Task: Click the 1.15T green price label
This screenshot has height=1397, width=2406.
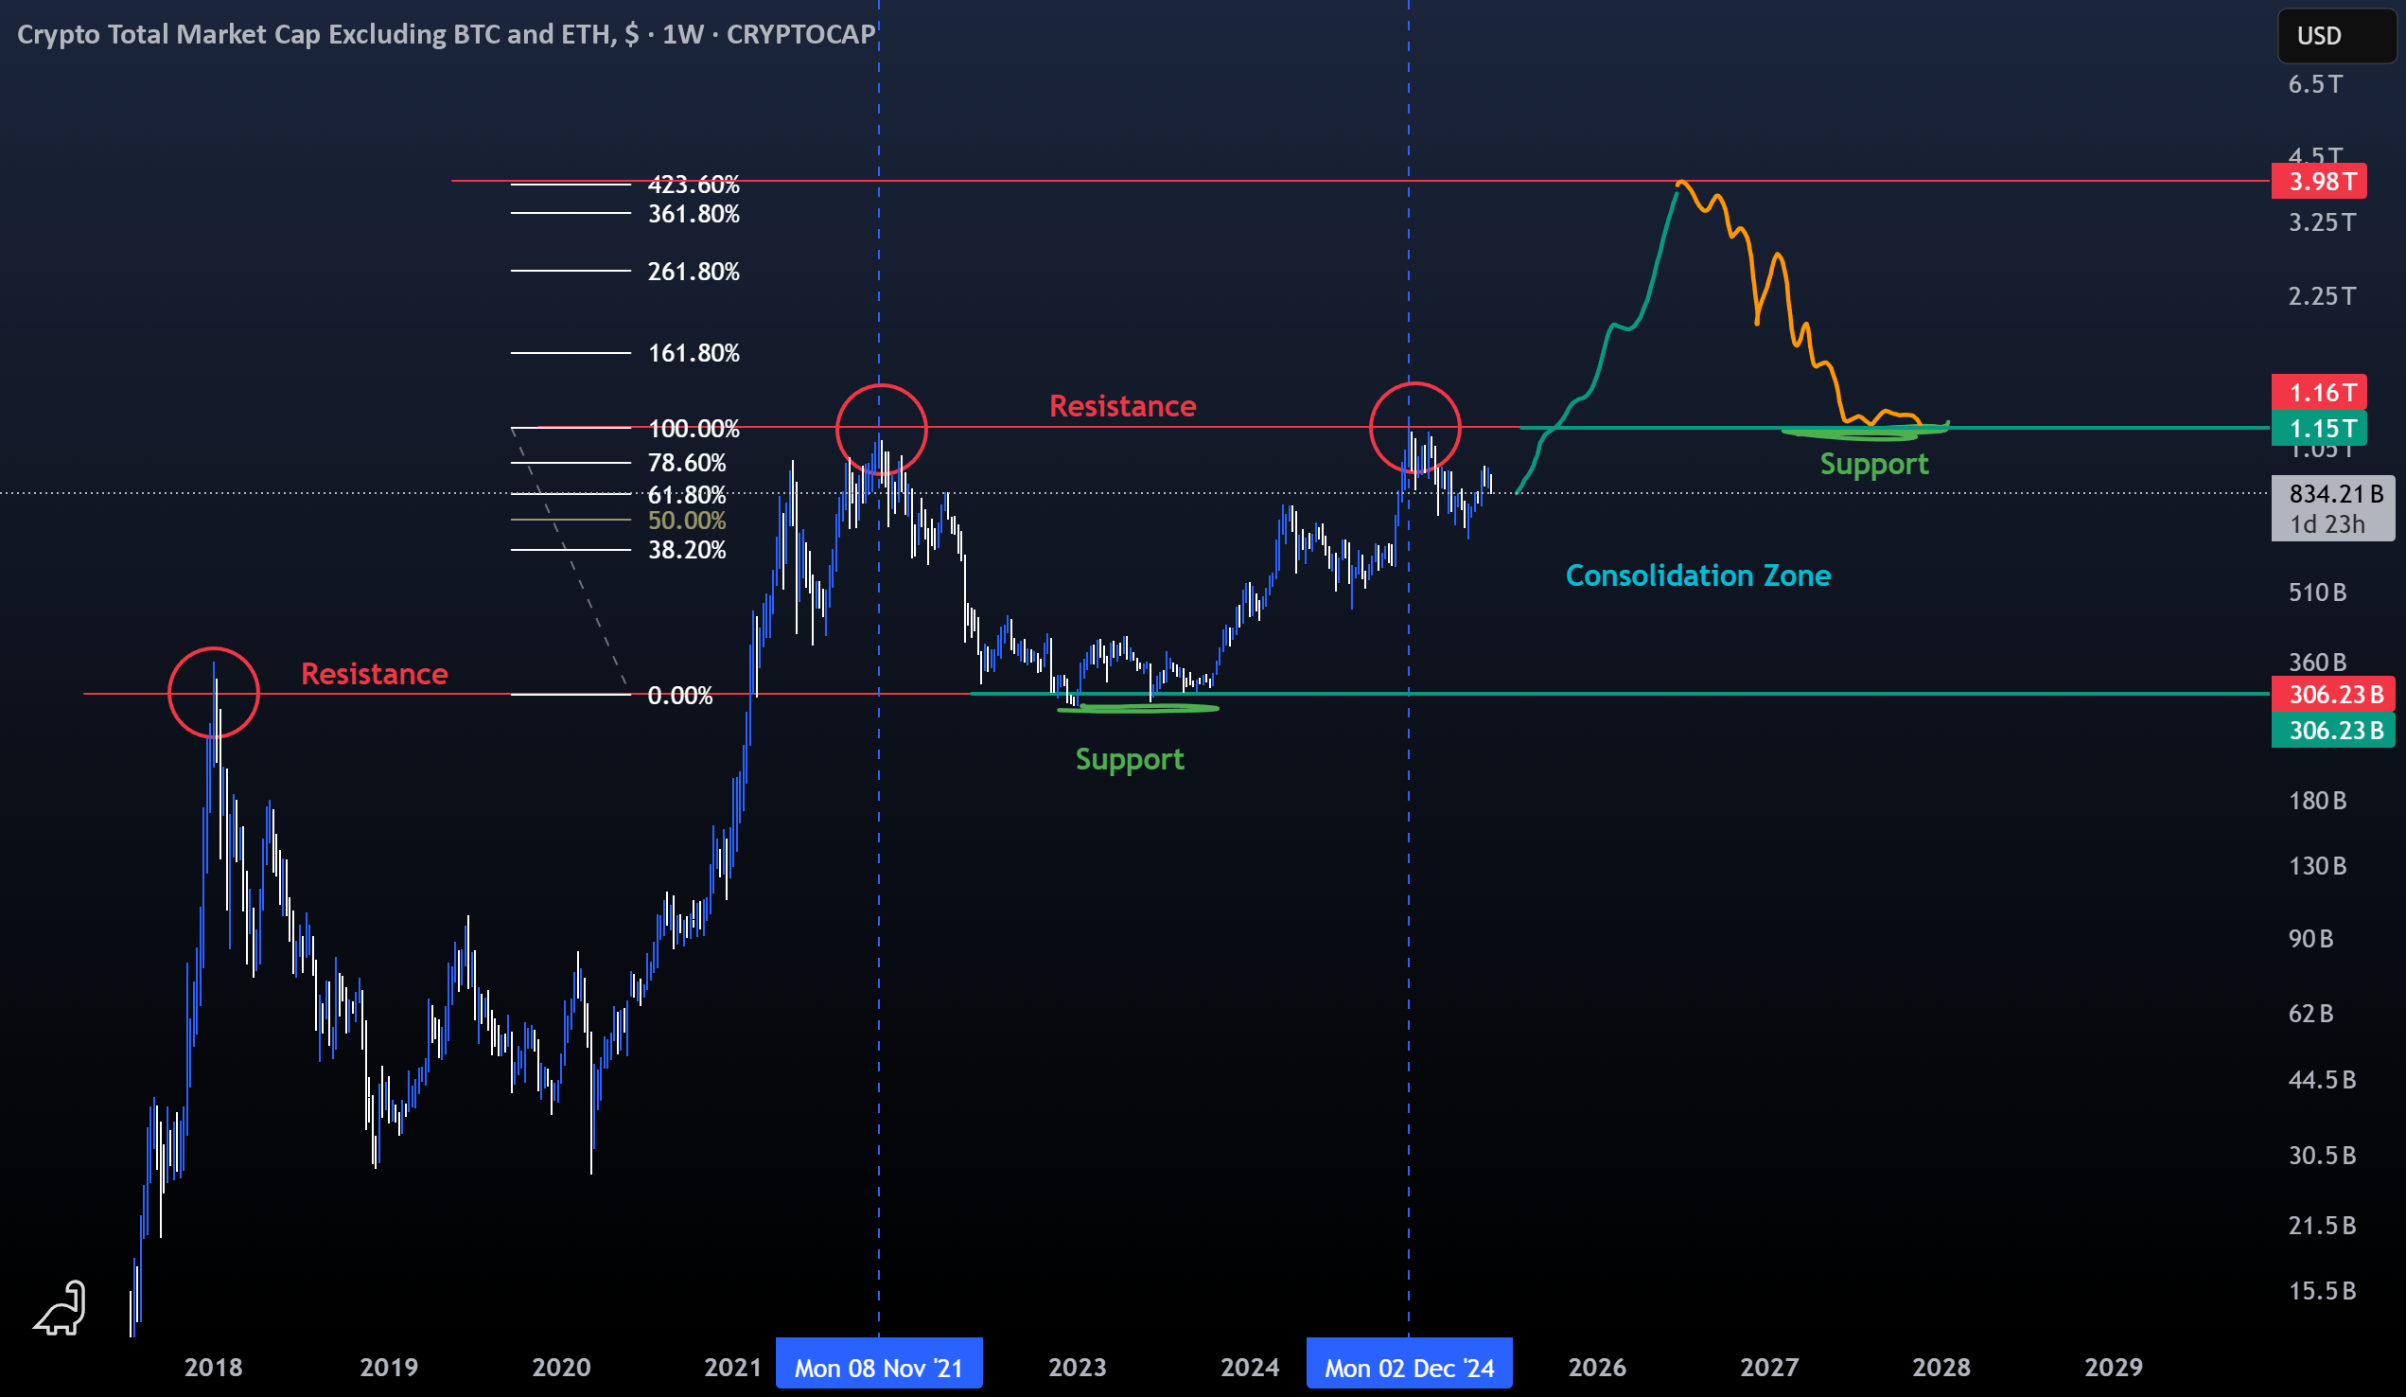Action: click(2318, 429)
